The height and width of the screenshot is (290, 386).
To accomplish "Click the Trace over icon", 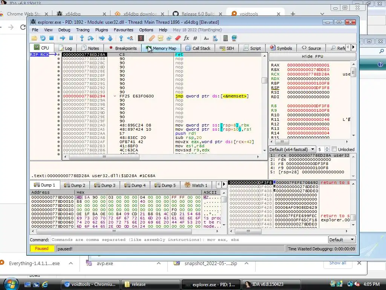I will [110, 38].
